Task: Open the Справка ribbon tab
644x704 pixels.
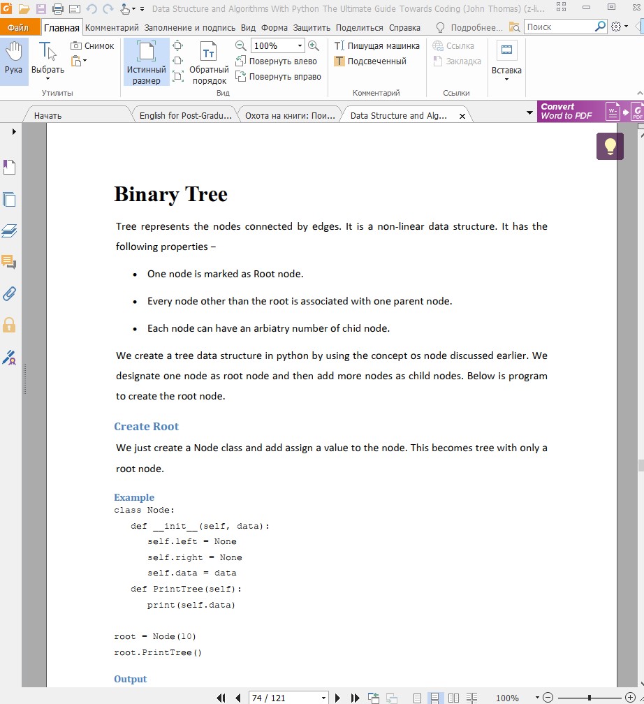Action: point(404,27)
